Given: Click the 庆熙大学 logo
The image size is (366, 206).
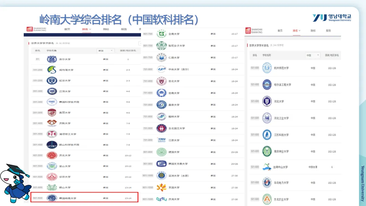Looking at the screenshot, I should point(52,123).
